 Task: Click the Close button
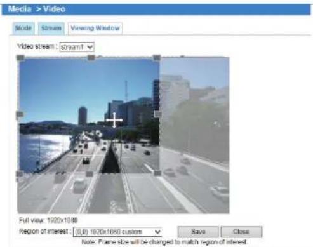[x=241, y=232]
